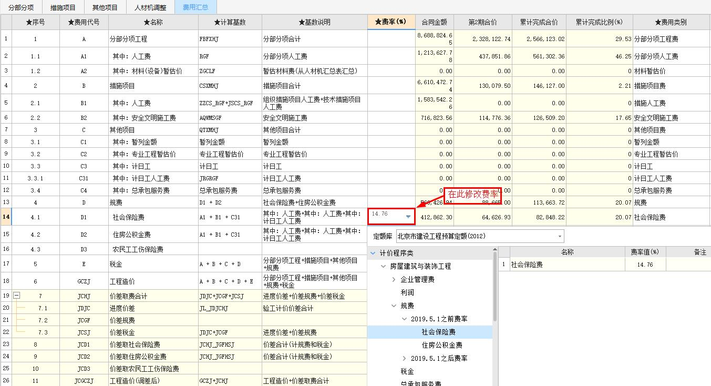Collapse the 规费 tree node

coord(394,306)
